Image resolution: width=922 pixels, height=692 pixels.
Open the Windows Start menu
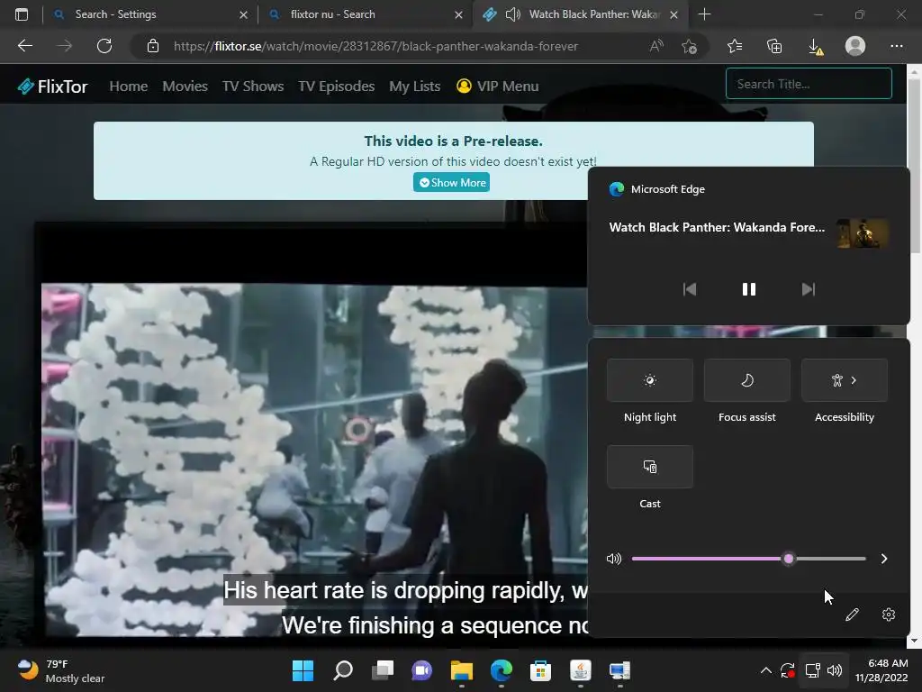pyautogui.click(x=303, y=670)
